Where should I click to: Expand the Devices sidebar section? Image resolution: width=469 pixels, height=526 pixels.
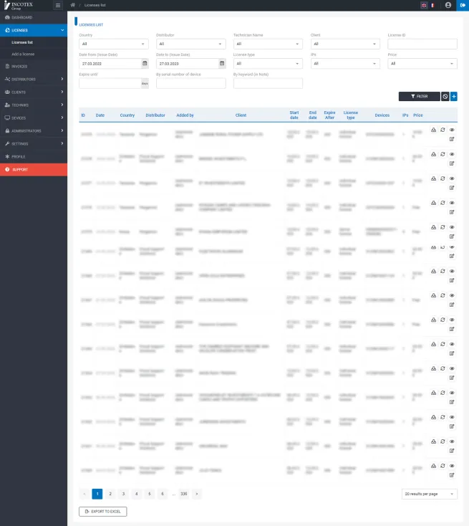click(34, 118)
